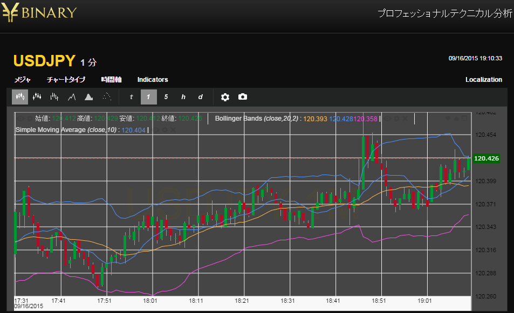Click orange Bollinger value 120.393
Image resolution: width=514 pixels, height=313 pixels.
click(315, 119)
